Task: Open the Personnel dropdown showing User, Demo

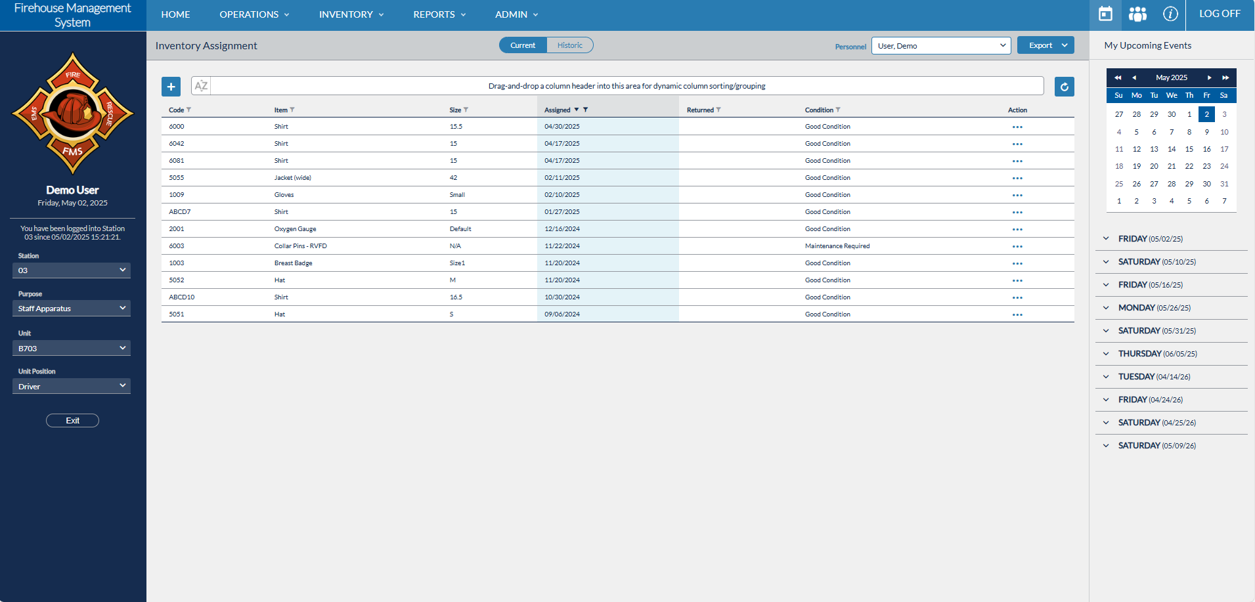Action: coord(941,45)
